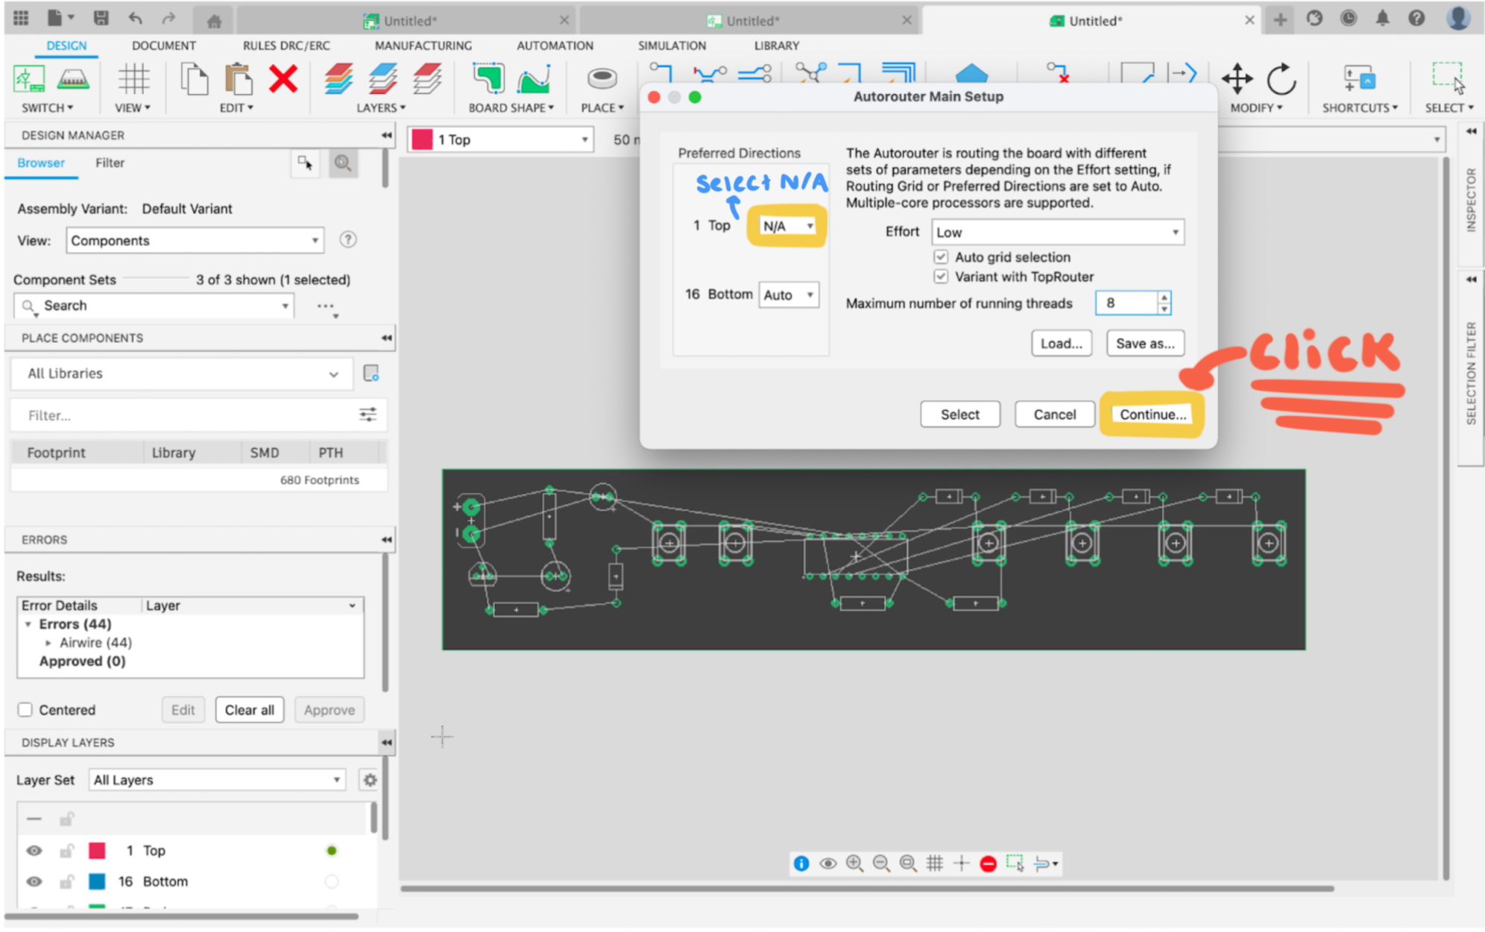The height and width of the screenshot is (932, 1485).
Task: Open the Rules DRC/ERC tab
Action: 286,45
